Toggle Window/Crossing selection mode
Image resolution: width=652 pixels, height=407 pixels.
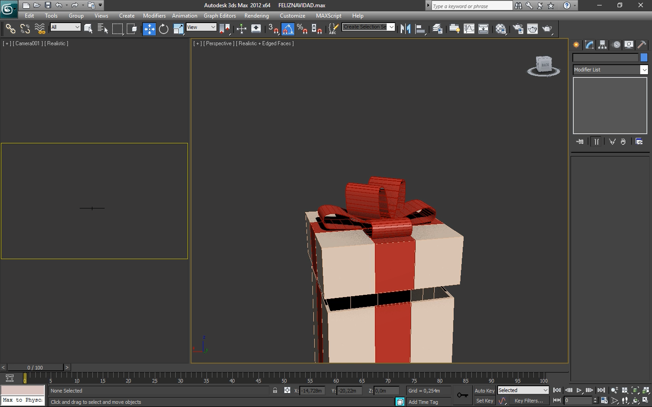(x=132, y=29)
